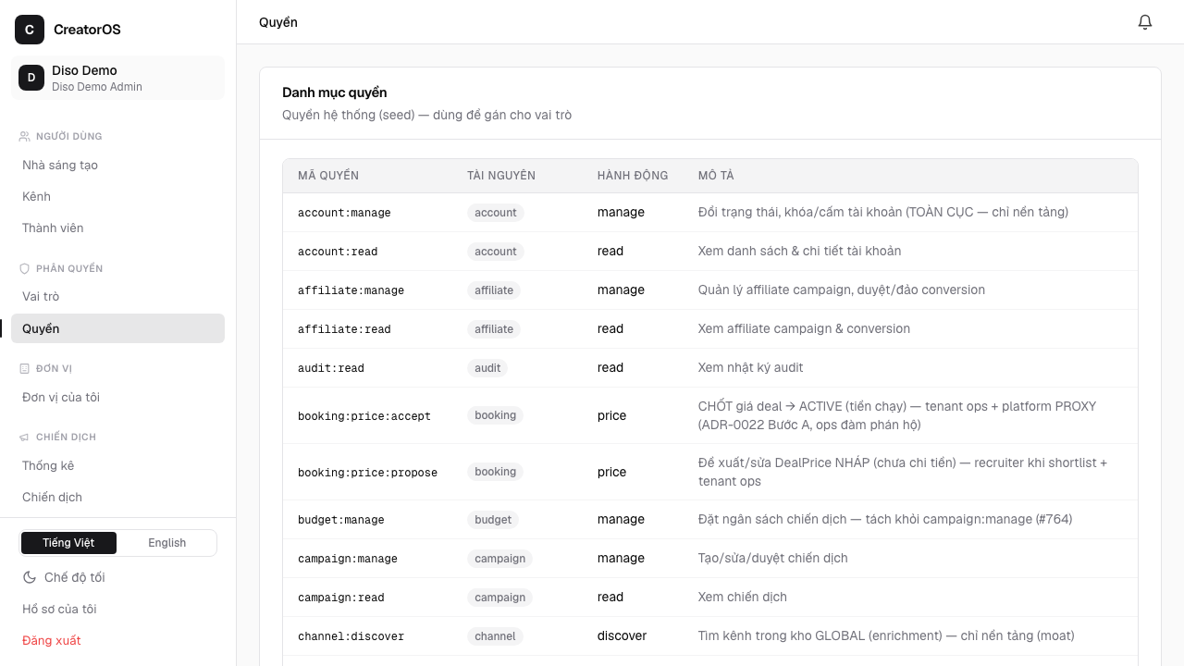Click the Chiến dịch megaphone icon
The width and height of the screenshot is (1184, 666).
tap(25, 437)
